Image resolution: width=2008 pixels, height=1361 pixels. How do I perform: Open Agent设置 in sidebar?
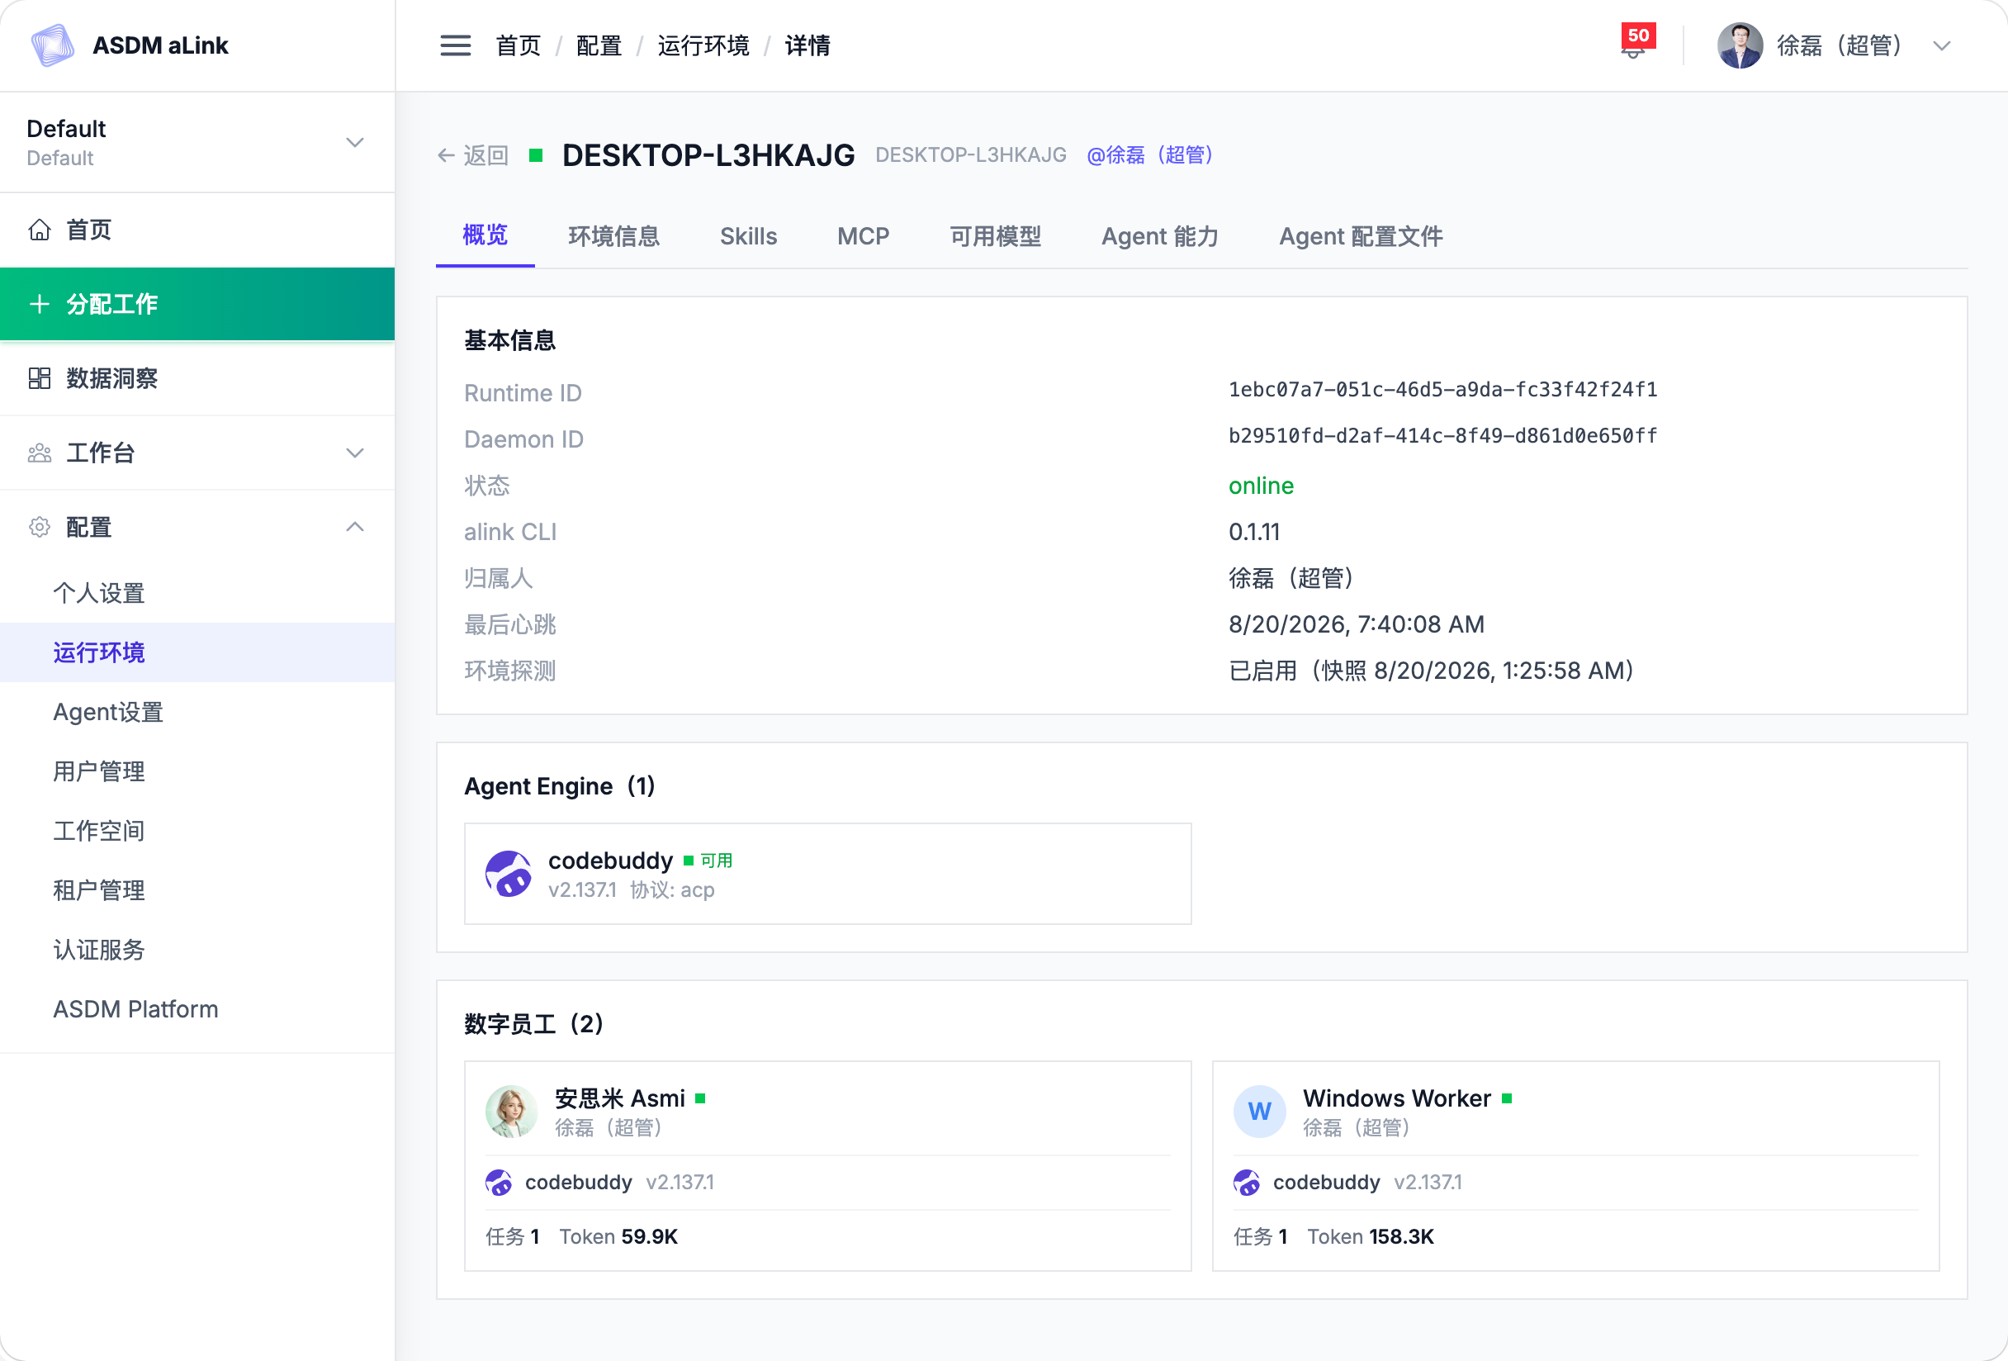click(x=197, y=712)
